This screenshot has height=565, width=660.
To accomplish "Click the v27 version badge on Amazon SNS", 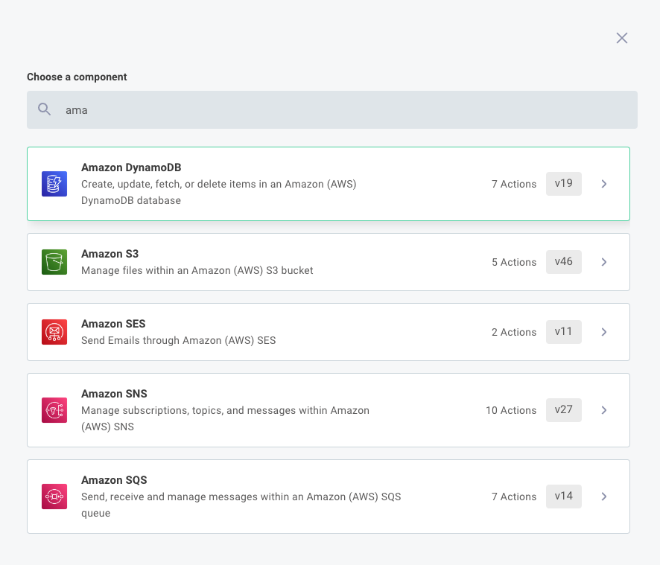I will point(564,410).
